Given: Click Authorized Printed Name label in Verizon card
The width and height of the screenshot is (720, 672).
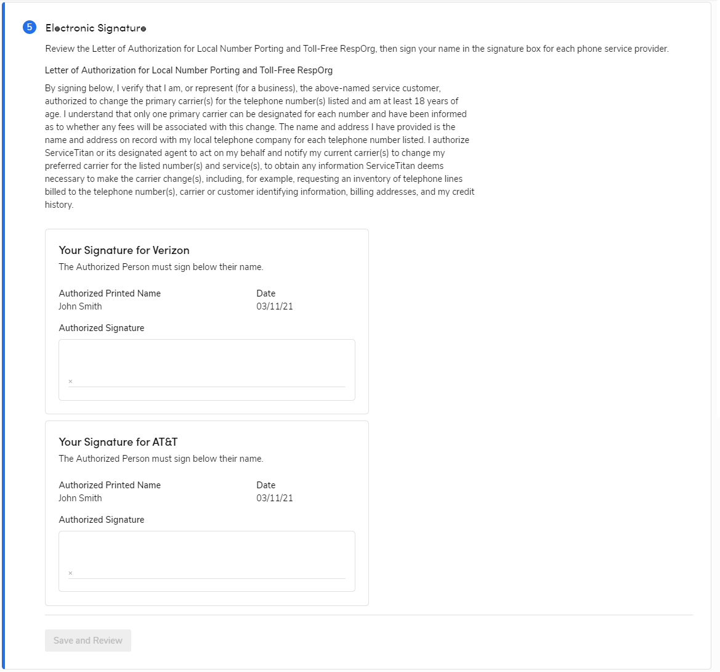Looking at the screenshot, I should (110, 293).
